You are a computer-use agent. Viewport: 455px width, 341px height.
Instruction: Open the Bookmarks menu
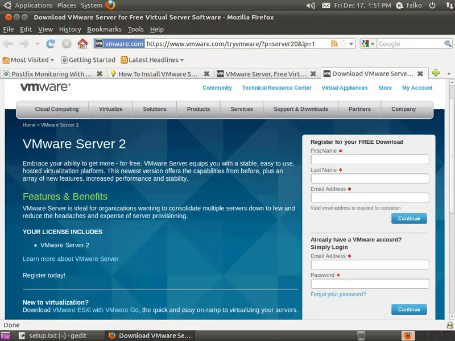(104, 30)
